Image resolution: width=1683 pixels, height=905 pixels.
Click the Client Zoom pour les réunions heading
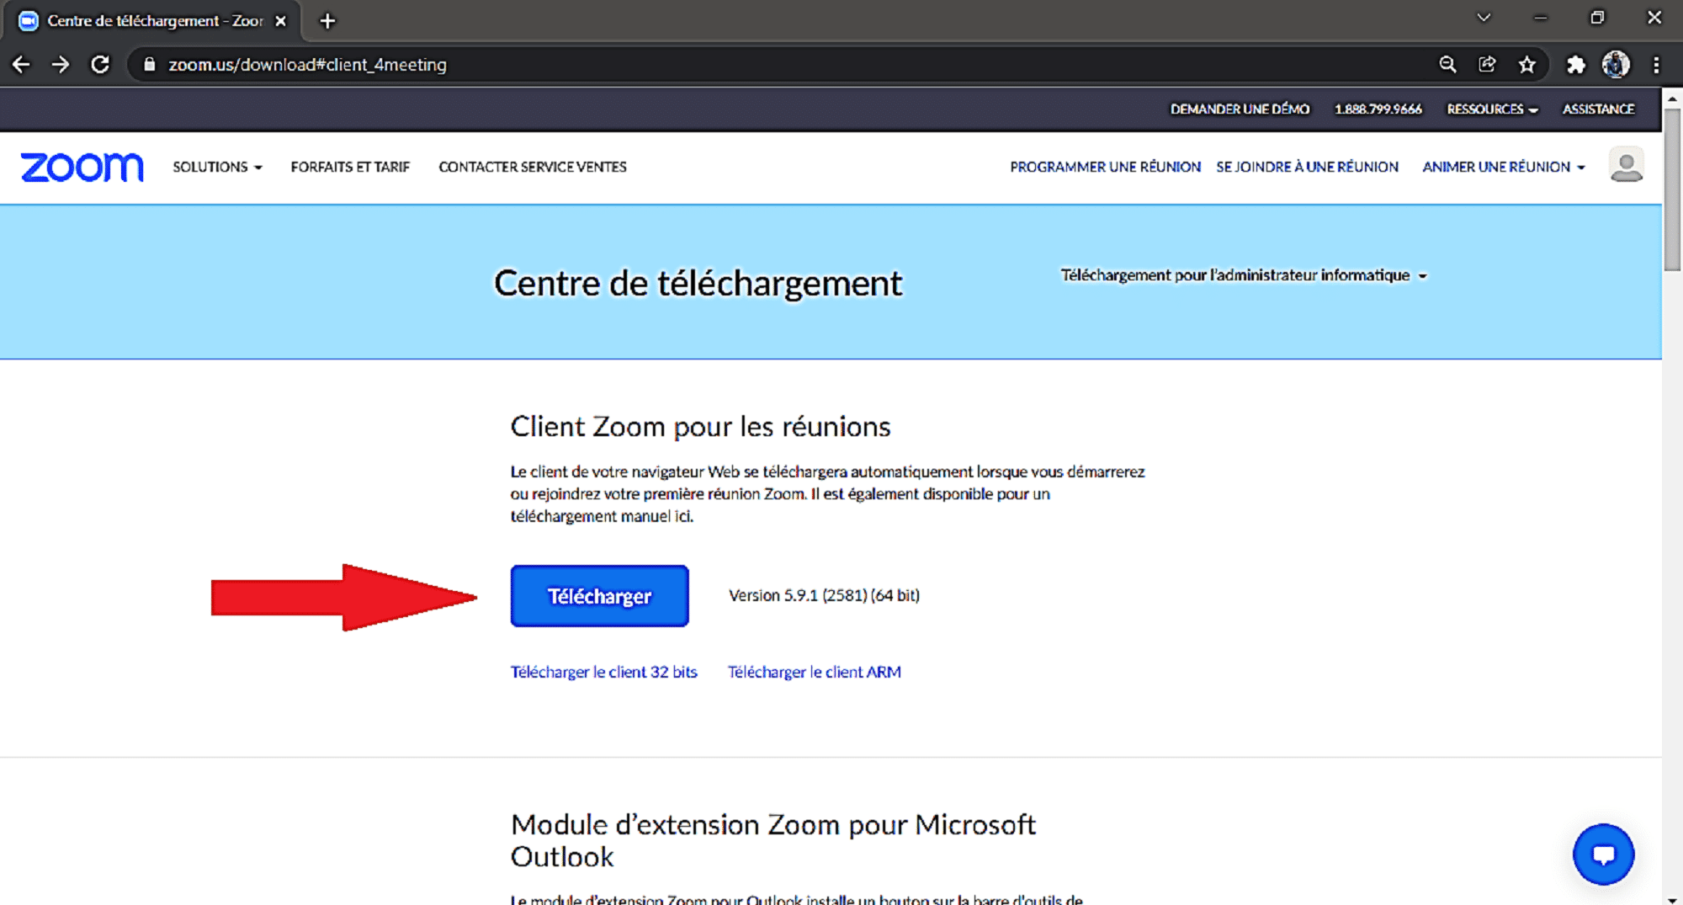pyautogui.click(x=700, y=427)
